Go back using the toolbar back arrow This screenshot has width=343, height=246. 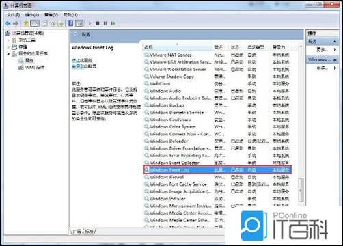coord(8,23)
